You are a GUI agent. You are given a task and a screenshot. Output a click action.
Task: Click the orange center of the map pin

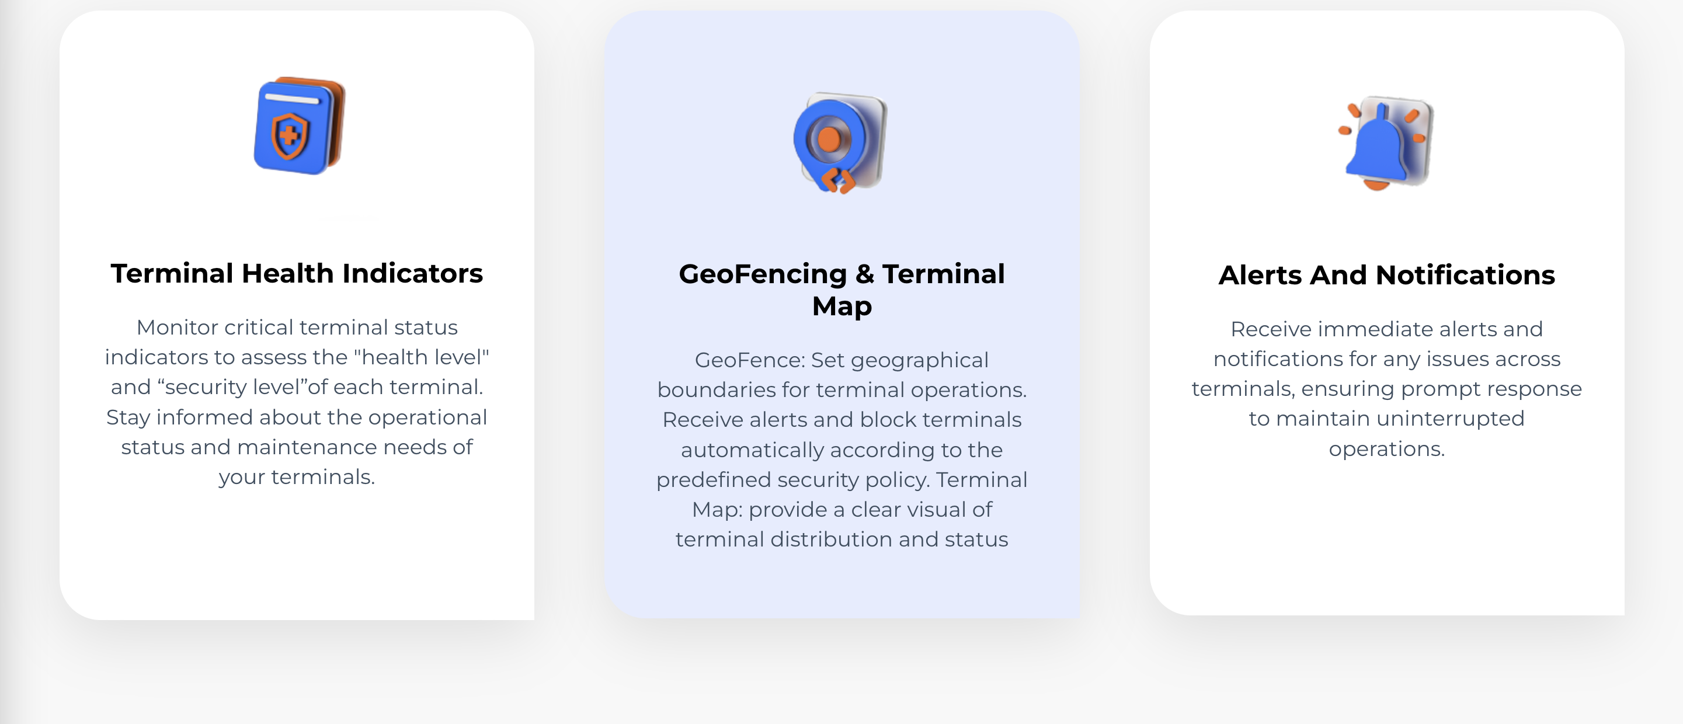(x=829, y=139)
